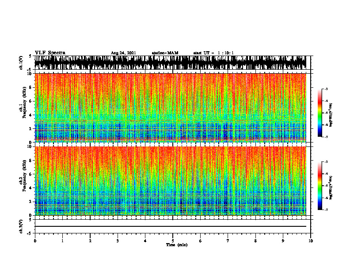This screenshot has width=350, height=270.
Task: Click time-axis tick label "9"
Action: click(283, 241)
